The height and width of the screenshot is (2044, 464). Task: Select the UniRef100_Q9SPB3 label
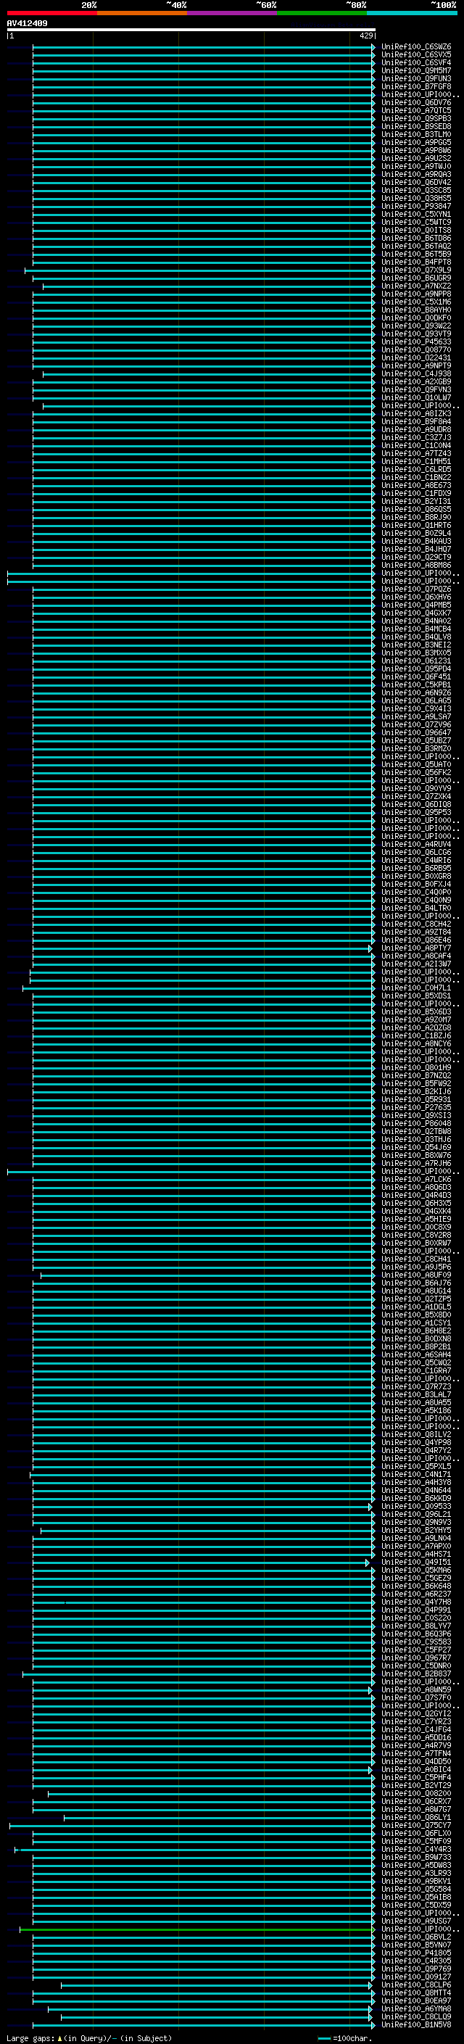(416, 118)
